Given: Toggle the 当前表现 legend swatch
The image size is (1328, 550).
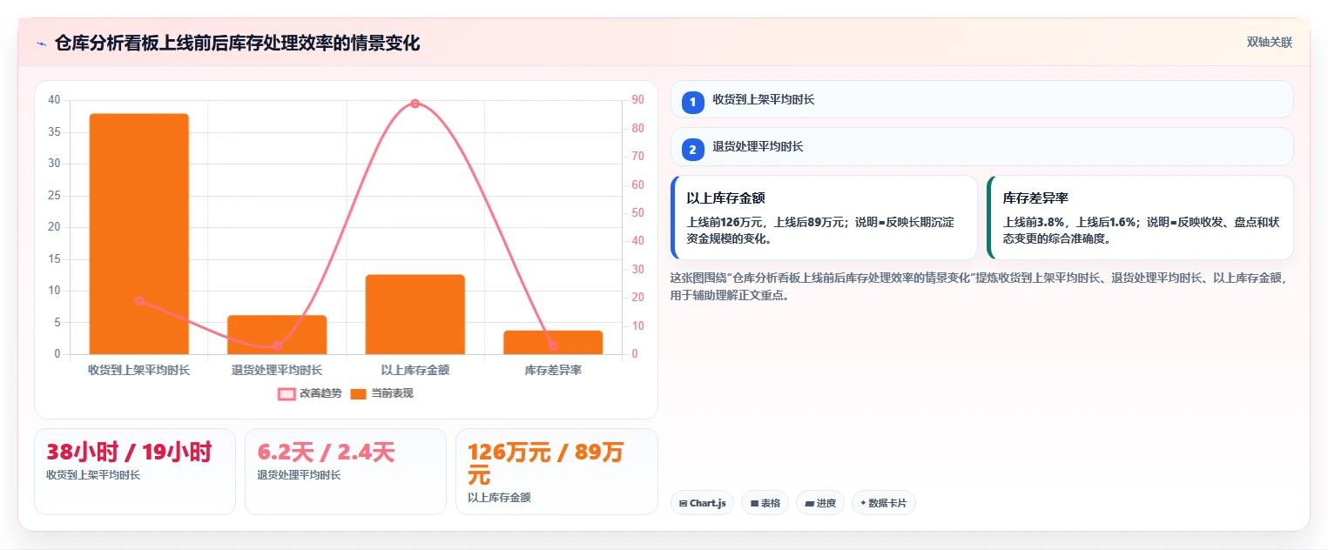Looking at the screenshot, I should coord(358,394).
